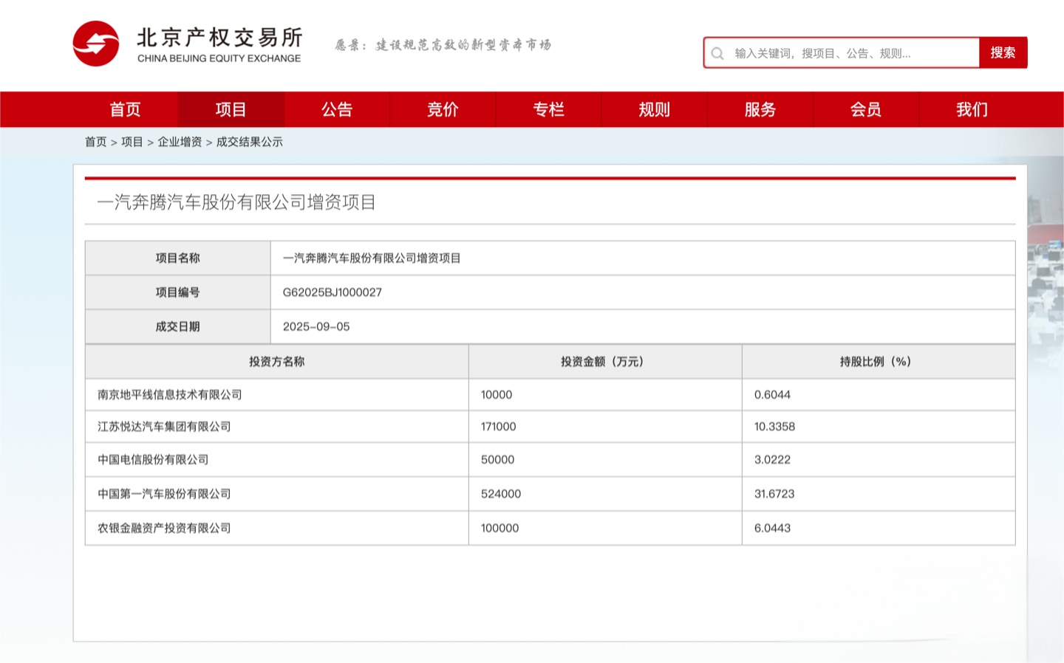Image resolution: width=1064 pixels, height=663 pixels.
Task: Go to 首页 in the breadcrumb
Action: pos(95,142)
